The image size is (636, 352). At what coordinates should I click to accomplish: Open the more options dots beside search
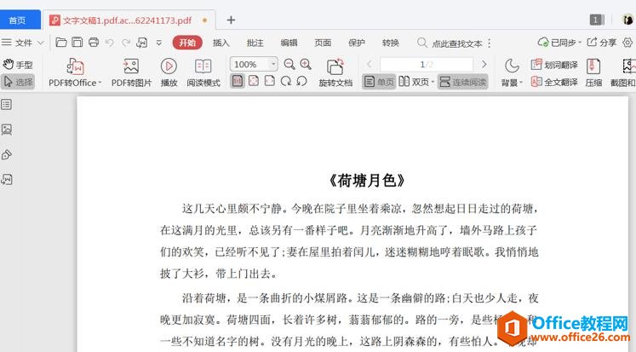point(490,43)
